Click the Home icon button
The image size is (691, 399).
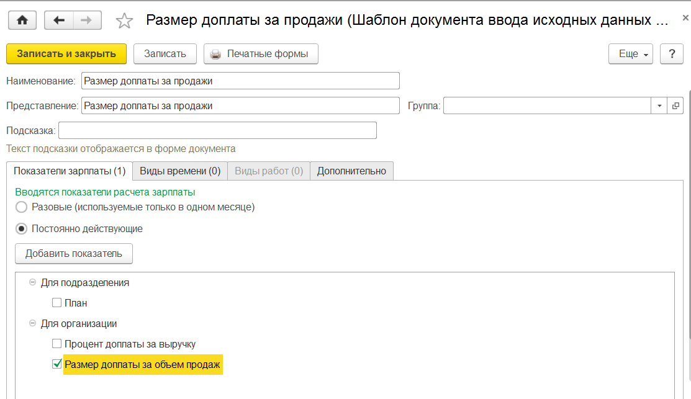point(22,20)
